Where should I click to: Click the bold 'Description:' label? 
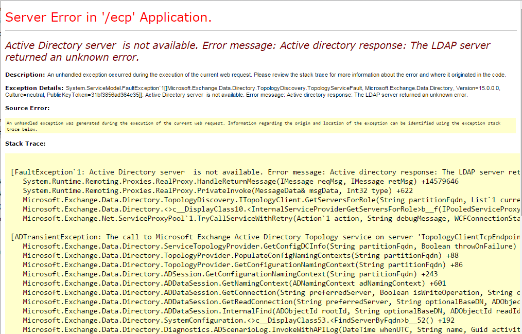[x=24, y=75]
